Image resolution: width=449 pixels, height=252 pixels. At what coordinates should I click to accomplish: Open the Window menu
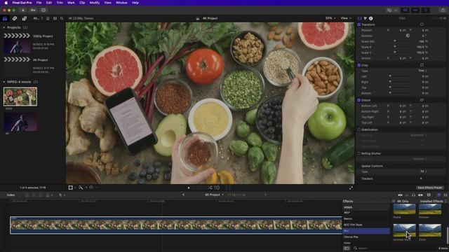pos(121,3)
